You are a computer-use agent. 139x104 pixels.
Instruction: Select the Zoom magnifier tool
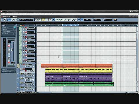coord(64,20)
